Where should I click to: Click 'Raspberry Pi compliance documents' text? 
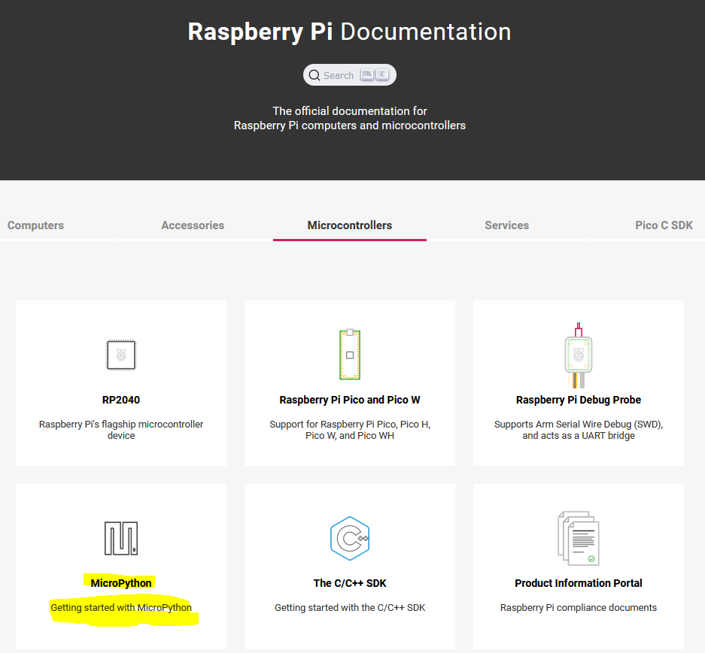click(578, 608)
